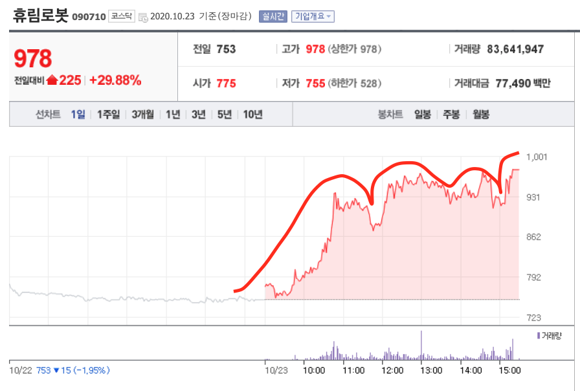Click the 실시간 real-time button
This screenshot has height=391, width=580.
coord(273,16)
